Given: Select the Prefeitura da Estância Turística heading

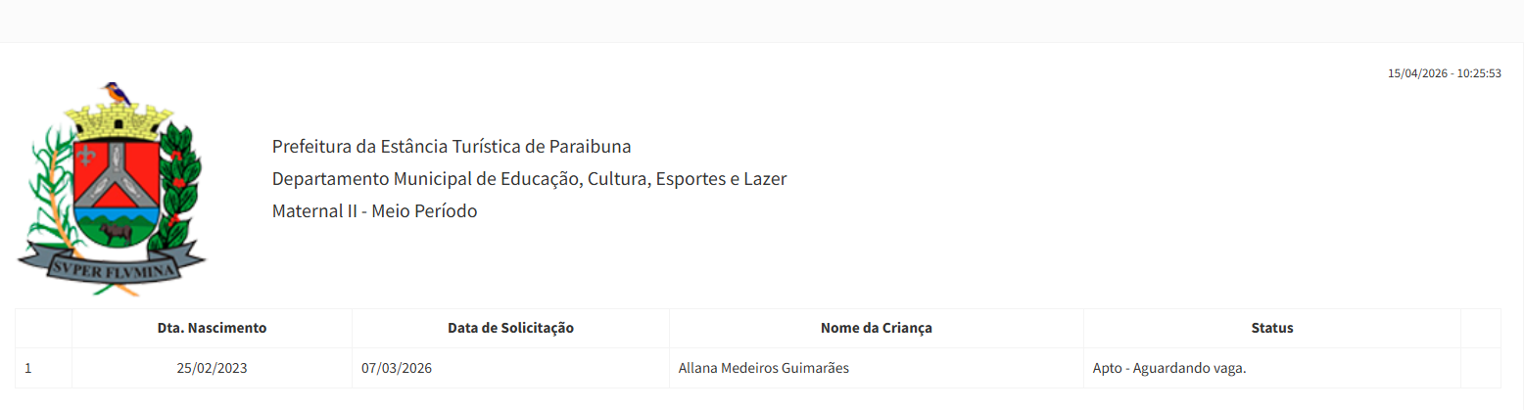Looking at the screenshot, I should click(x=452, y=147).
